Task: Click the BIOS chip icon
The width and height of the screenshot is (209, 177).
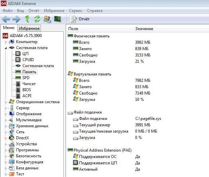Action: (x=18, y=90)
